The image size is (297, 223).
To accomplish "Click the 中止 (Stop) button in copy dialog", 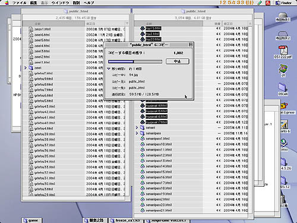I will (178, 61).
